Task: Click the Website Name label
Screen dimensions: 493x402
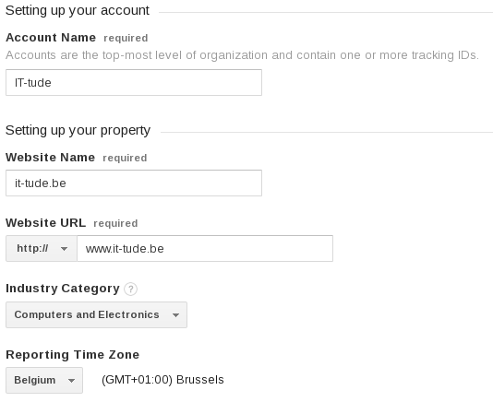Action: coord(50,158)
